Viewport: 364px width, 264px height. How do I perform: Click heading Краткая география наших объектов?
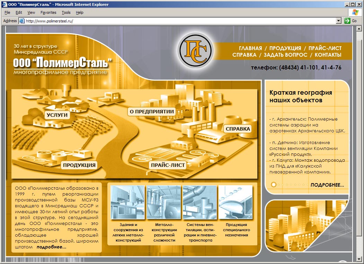[x=301, y=96]
